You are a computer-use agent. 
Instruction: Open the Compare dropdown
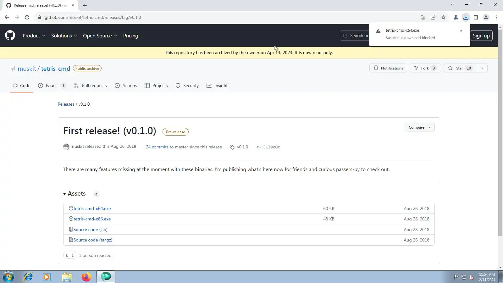click(420, 127)
